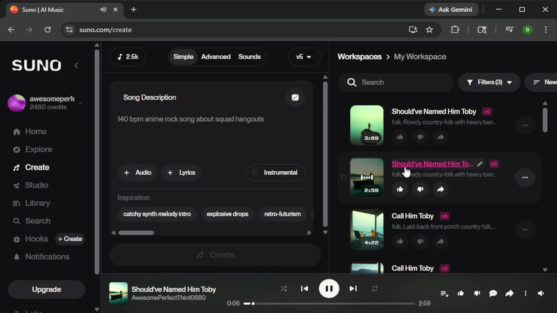The width and height of the screenshot is (557, 313).
Task: Mute the Suno browser tab audio
Action: tap(103, 10)
